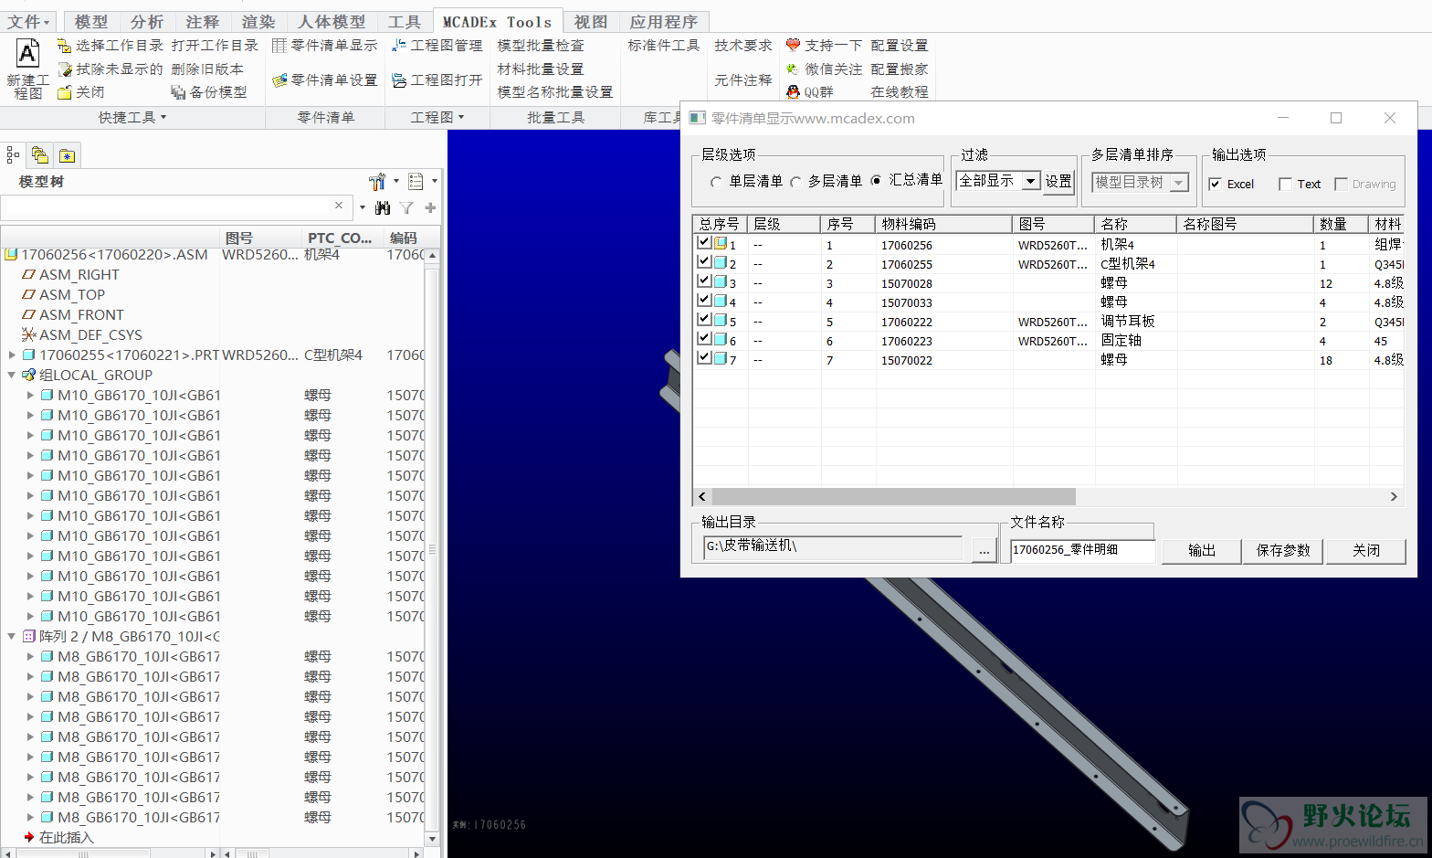Select the model tree tab icon

(x=13, y=155)
